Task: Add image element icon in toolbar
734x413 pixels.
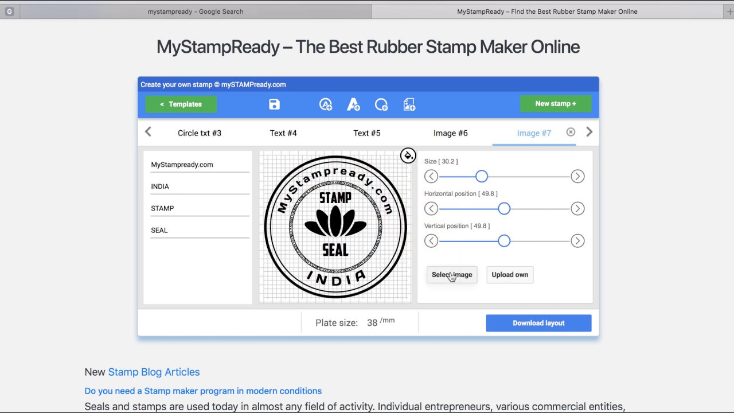Action: click(409, 104)
